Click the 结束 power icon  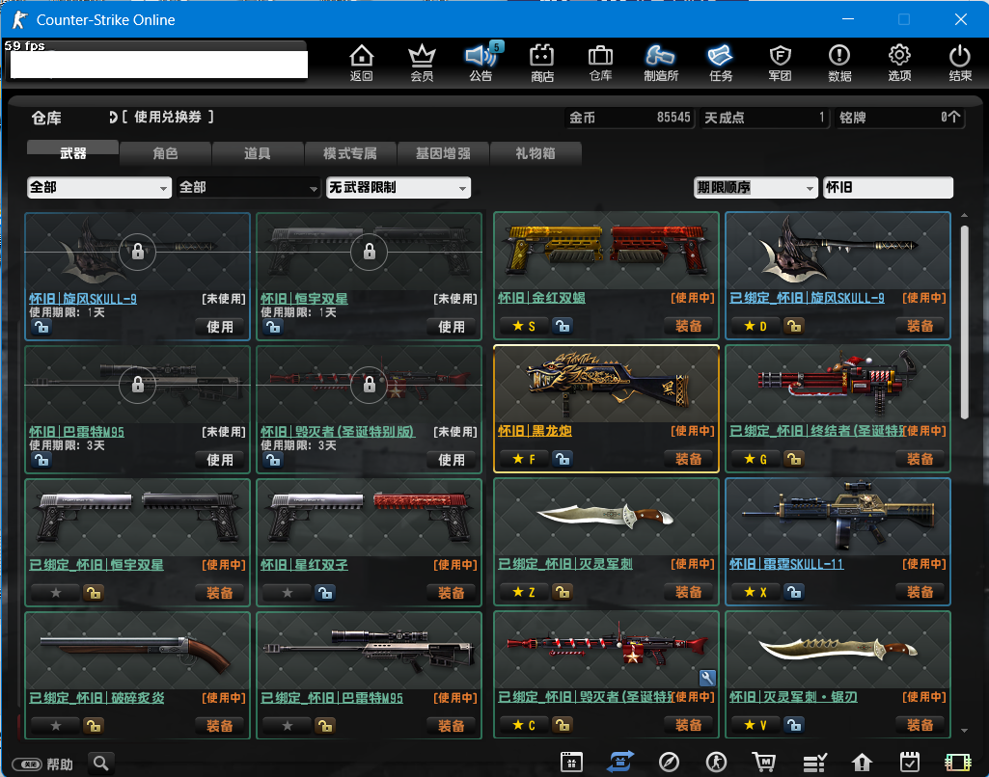960,63
